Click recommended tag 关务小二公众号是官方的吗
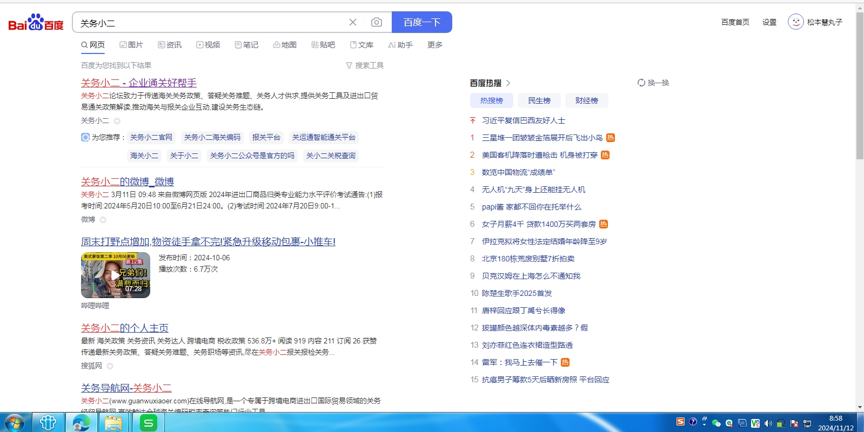The width and height of the screenshot is (864, 432). pyautogui.click(x=252, y=156)
